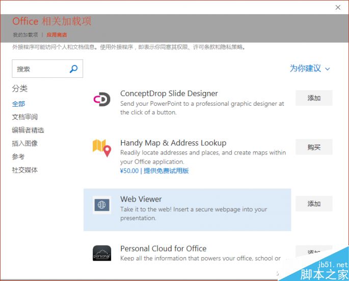Image resolution: width=349 pixels, height=281 pixels.
Task: Switch to the 我的加载项 tab
Action: pyautogui.click(x=25, y=35)
